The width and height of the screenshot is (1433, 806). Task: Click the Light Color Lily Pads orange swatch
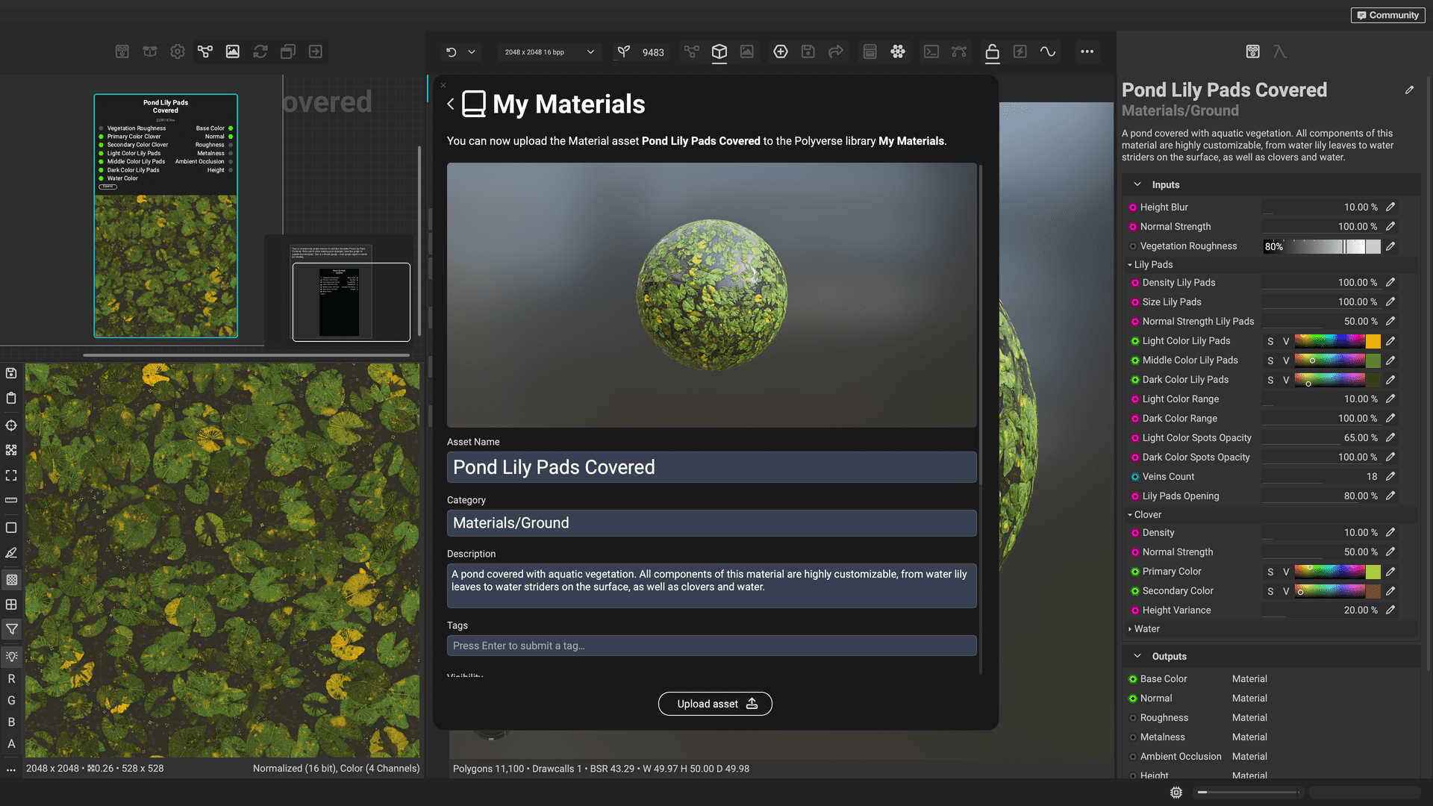[x=1373, y=341]
